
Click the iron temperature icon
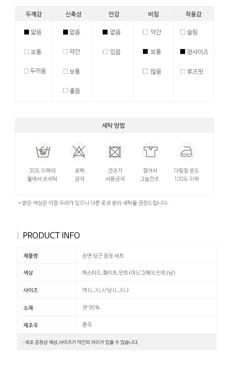click(x=187, y=151)
